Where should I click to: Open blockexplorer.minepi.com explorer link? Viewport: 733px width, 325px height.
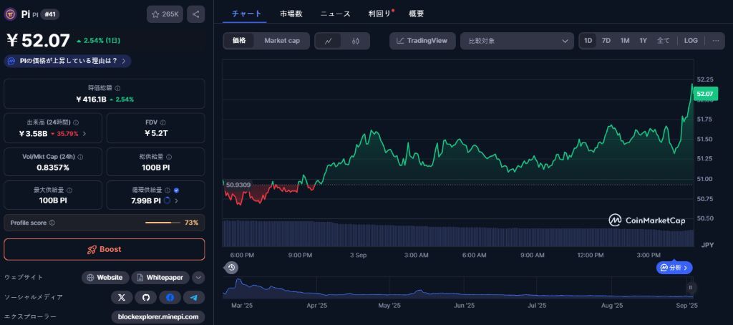(158, 317)
